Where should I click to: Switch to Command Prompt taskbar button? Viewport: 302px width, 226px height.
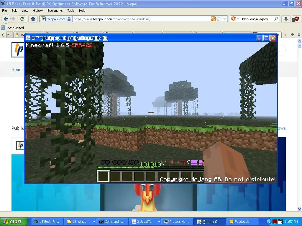(x=112, y=222)
